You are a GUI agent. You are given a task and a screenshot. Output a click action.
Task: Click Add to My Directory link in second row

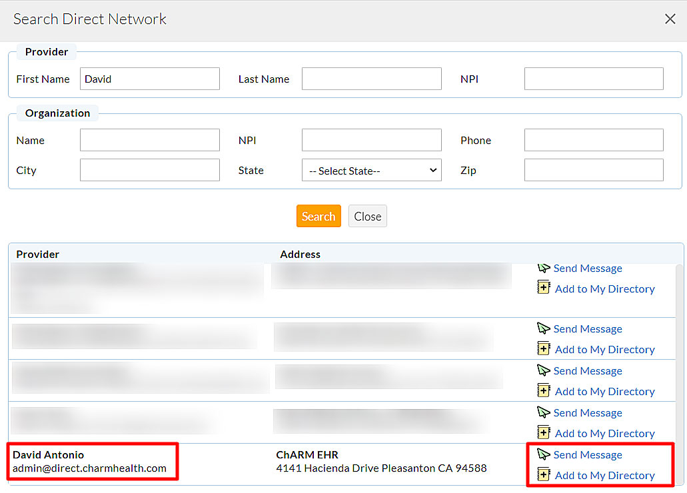tap(604, 349)
